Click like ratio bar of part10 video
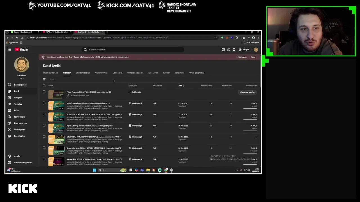The image size is (360, 202). point(250,108)
